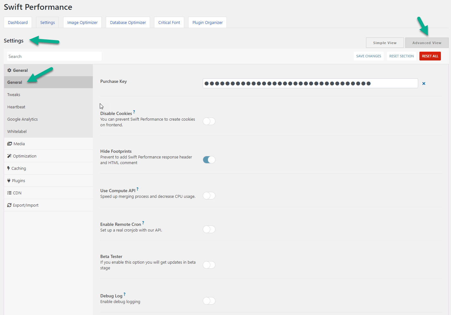Expand the Plugins settings section

pos(48,180)
